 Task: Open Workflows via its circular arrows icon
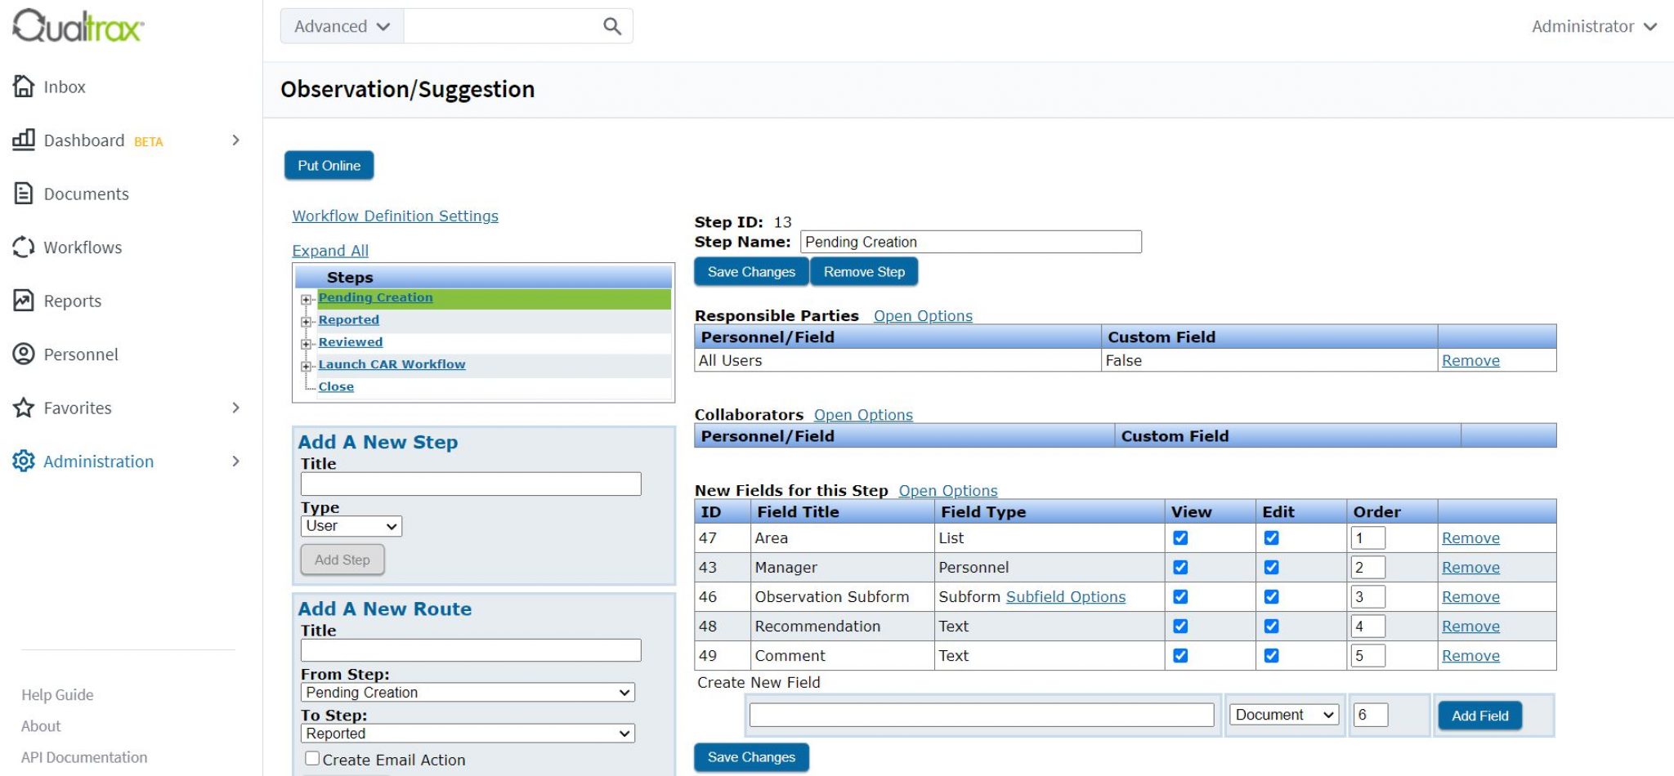(x=23, y=247)
